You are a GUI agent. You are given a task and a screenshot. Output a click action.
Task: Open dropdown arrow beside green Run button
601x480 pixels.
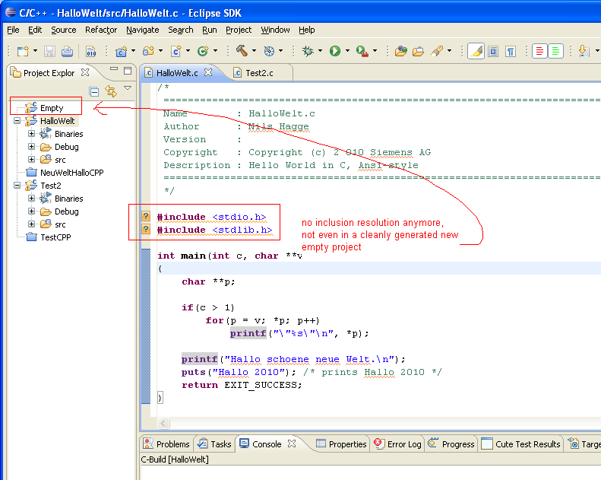[x=347, y=51]
